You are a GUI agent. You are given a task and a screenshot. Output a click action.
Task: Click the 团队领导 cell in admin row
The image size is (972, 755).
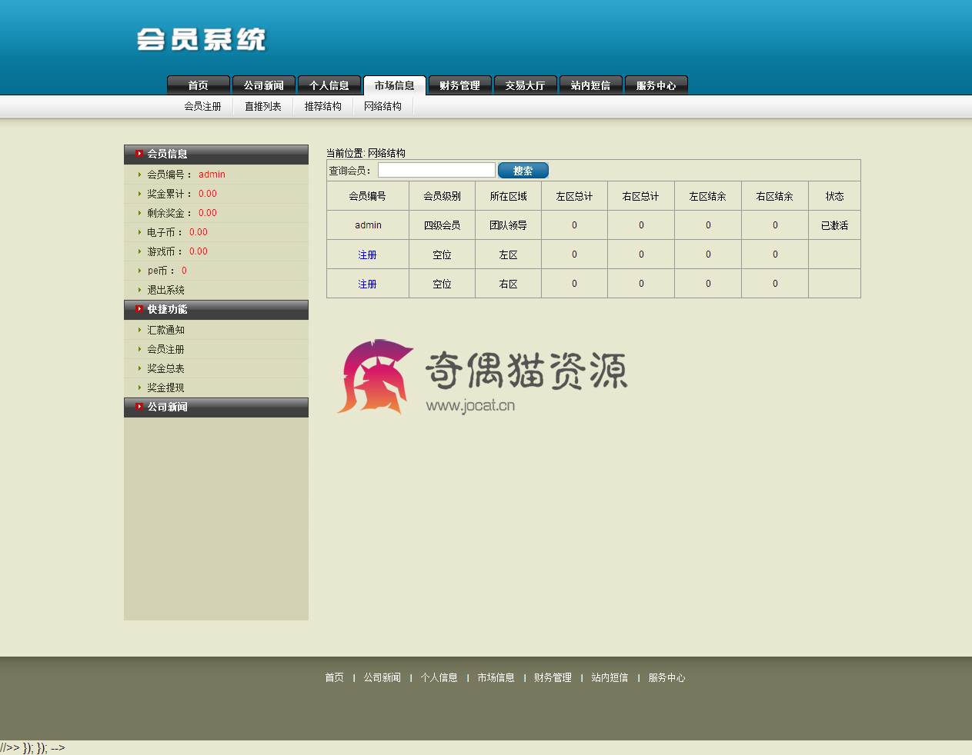(x=509, y=225)
